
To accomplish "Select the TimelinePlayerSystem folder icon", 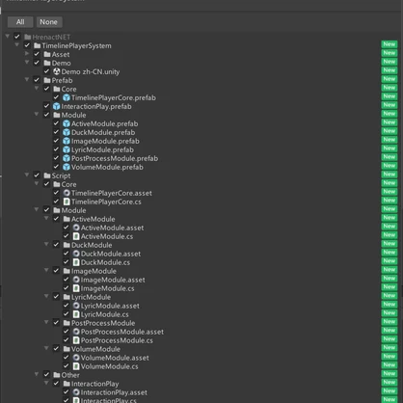I will (38, 45).
